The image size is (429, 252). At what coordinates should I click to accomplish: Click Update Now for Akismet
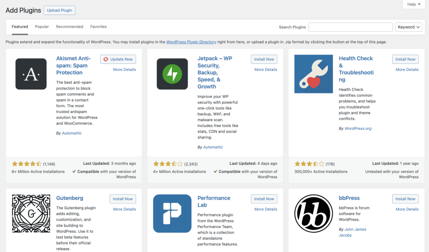coord(118,59)
